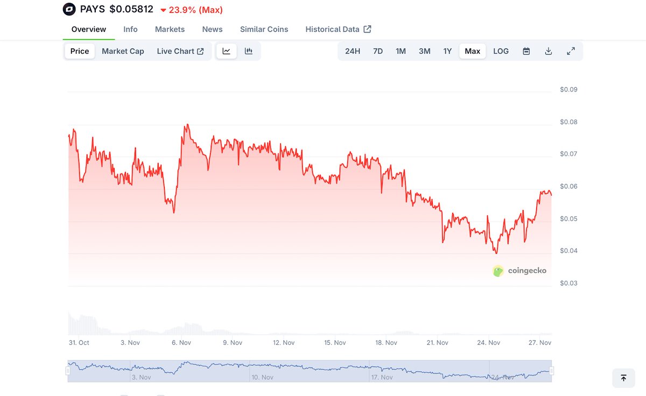
Task: Set time range to 24H
Action: click(353, 51)
